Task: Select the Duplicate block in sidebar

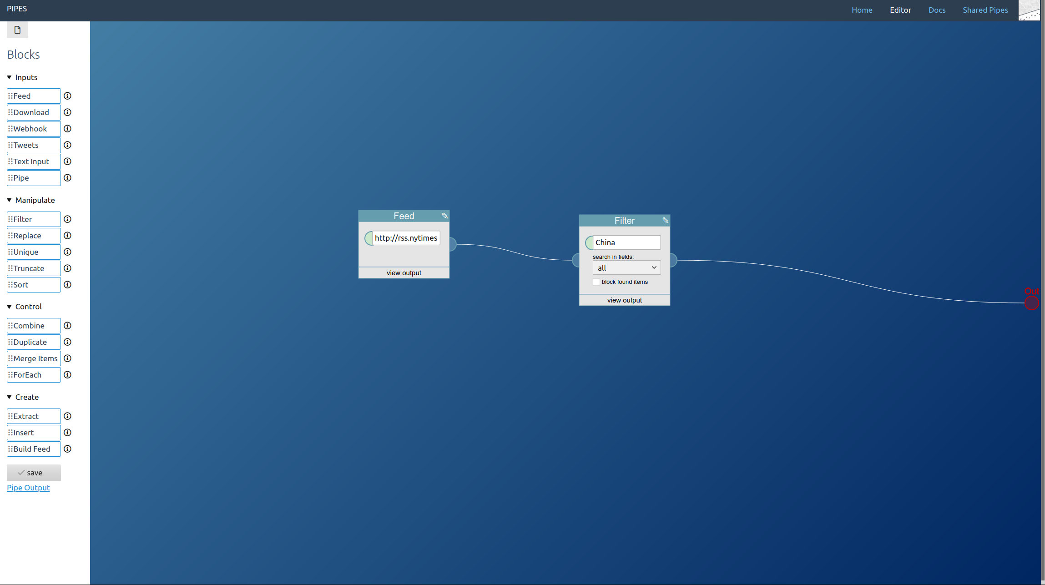Action: 34,342
